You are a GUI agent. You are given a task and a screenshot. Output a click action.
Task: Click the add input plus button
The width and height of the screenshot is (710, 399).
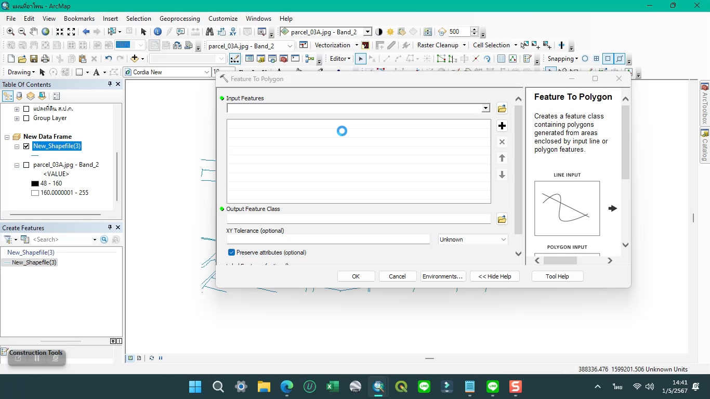[x=502, y=126]
